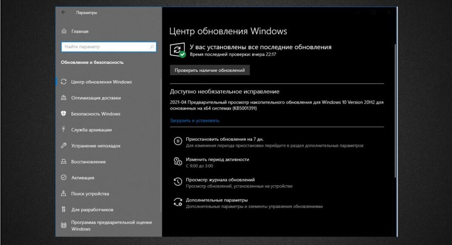Click the Для разработчиков tools icon

(64, 209)
